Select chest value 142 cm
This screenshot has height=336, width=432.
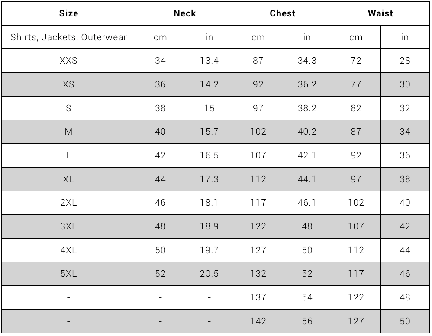coord(258,321)
